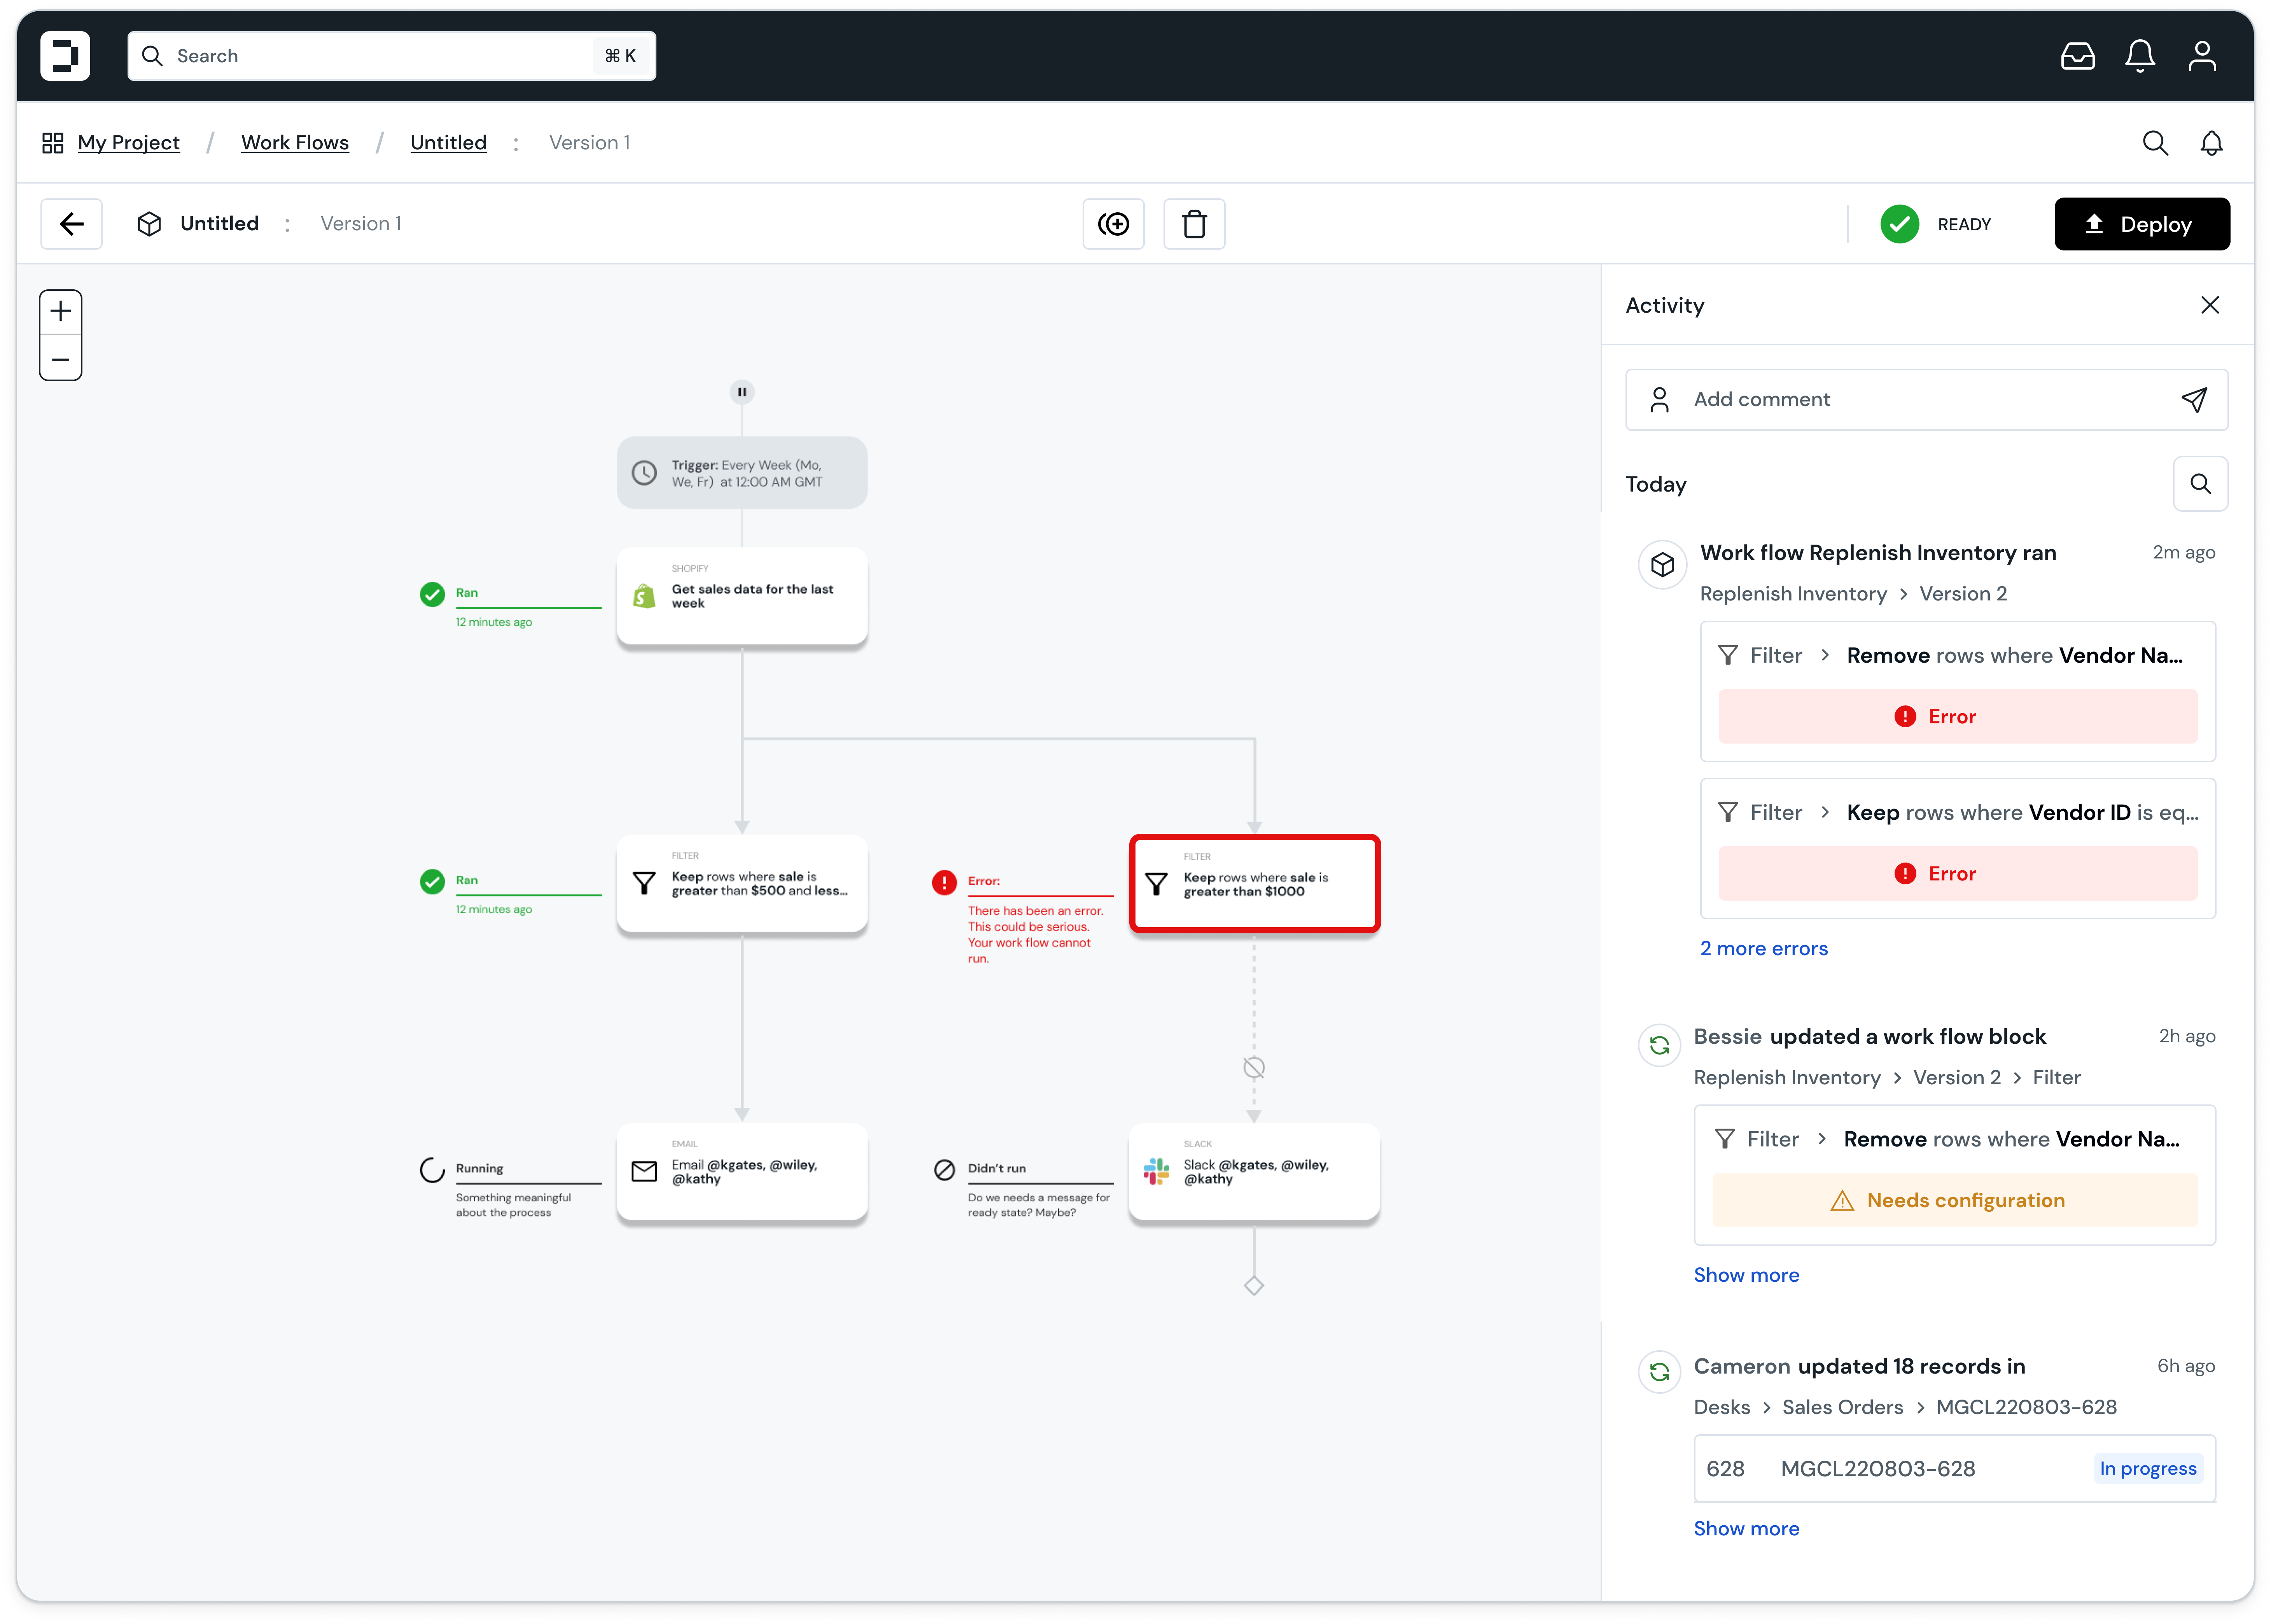Select the errored filter block greater than $1000

pyautogui.click(x=1254, y=884)
